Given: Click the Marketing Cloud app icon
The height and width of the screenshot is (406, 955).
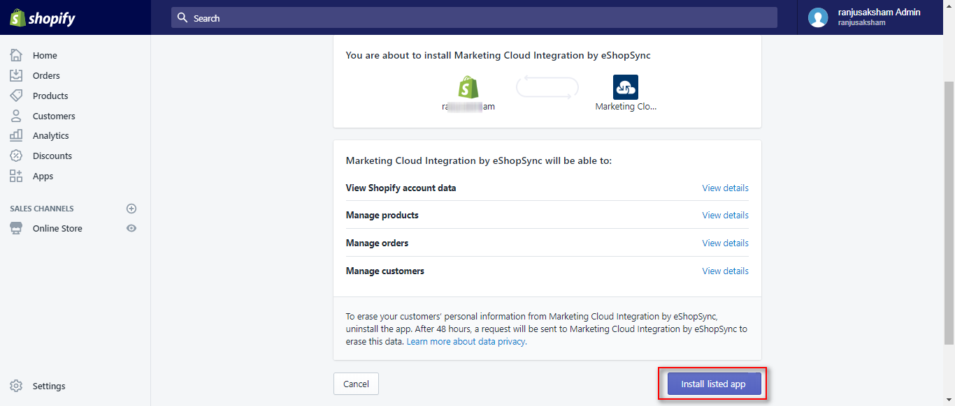Looking at the screenshot, I should tap(626, 87).
